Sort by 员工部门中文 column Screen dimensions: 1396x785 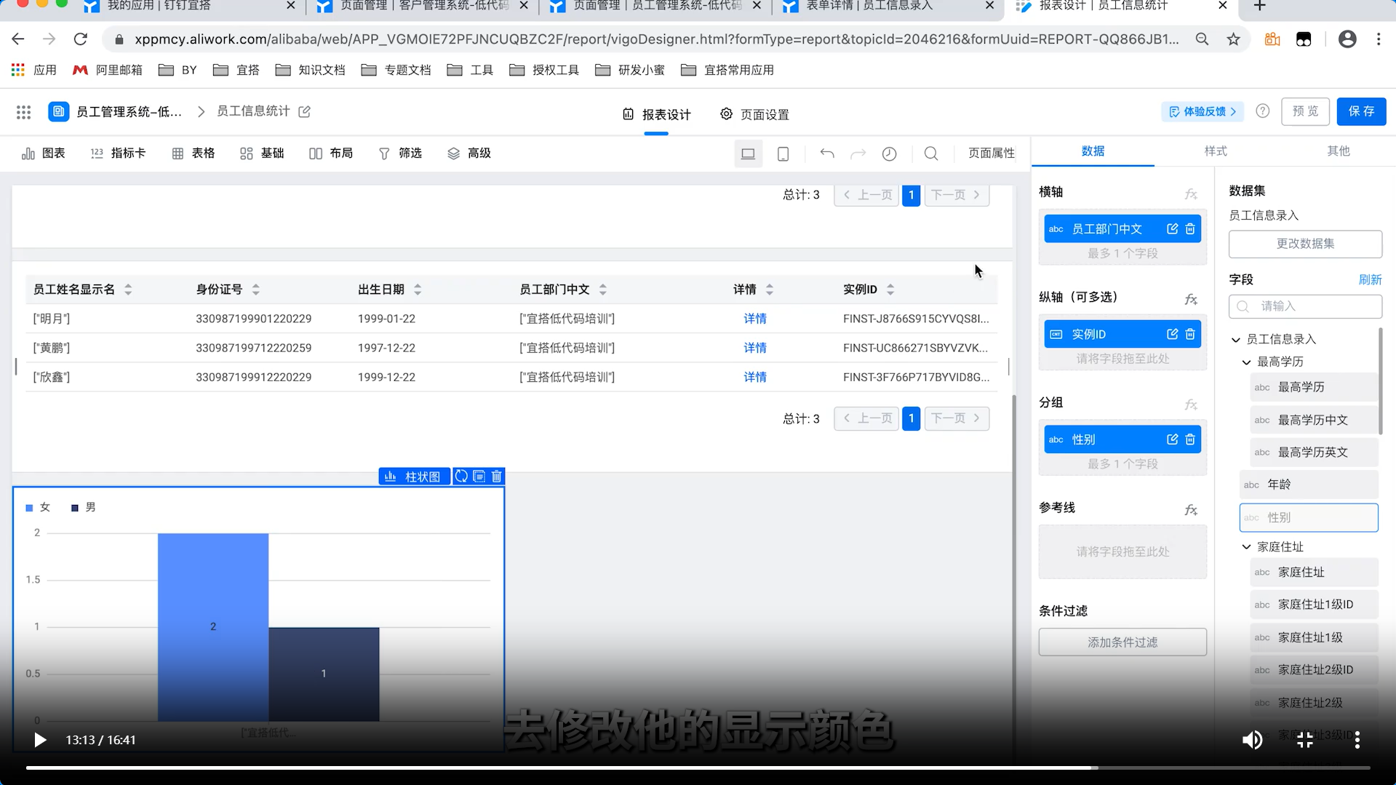(x=602, y=290)
